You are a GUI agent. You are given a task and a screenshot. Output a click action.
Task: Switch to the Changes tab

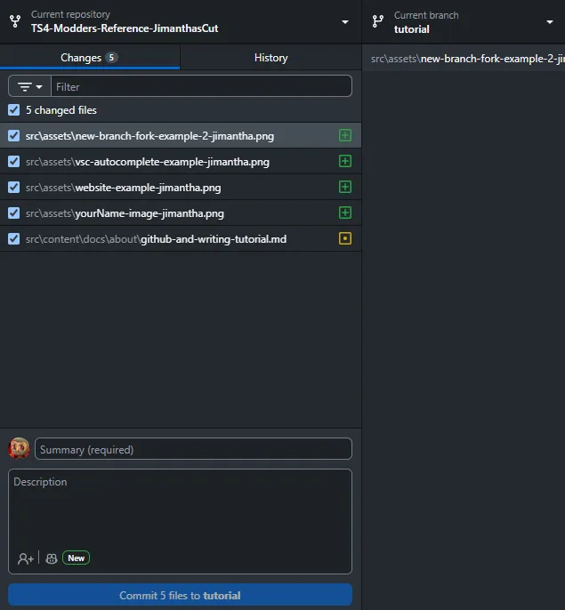(90, 58)
